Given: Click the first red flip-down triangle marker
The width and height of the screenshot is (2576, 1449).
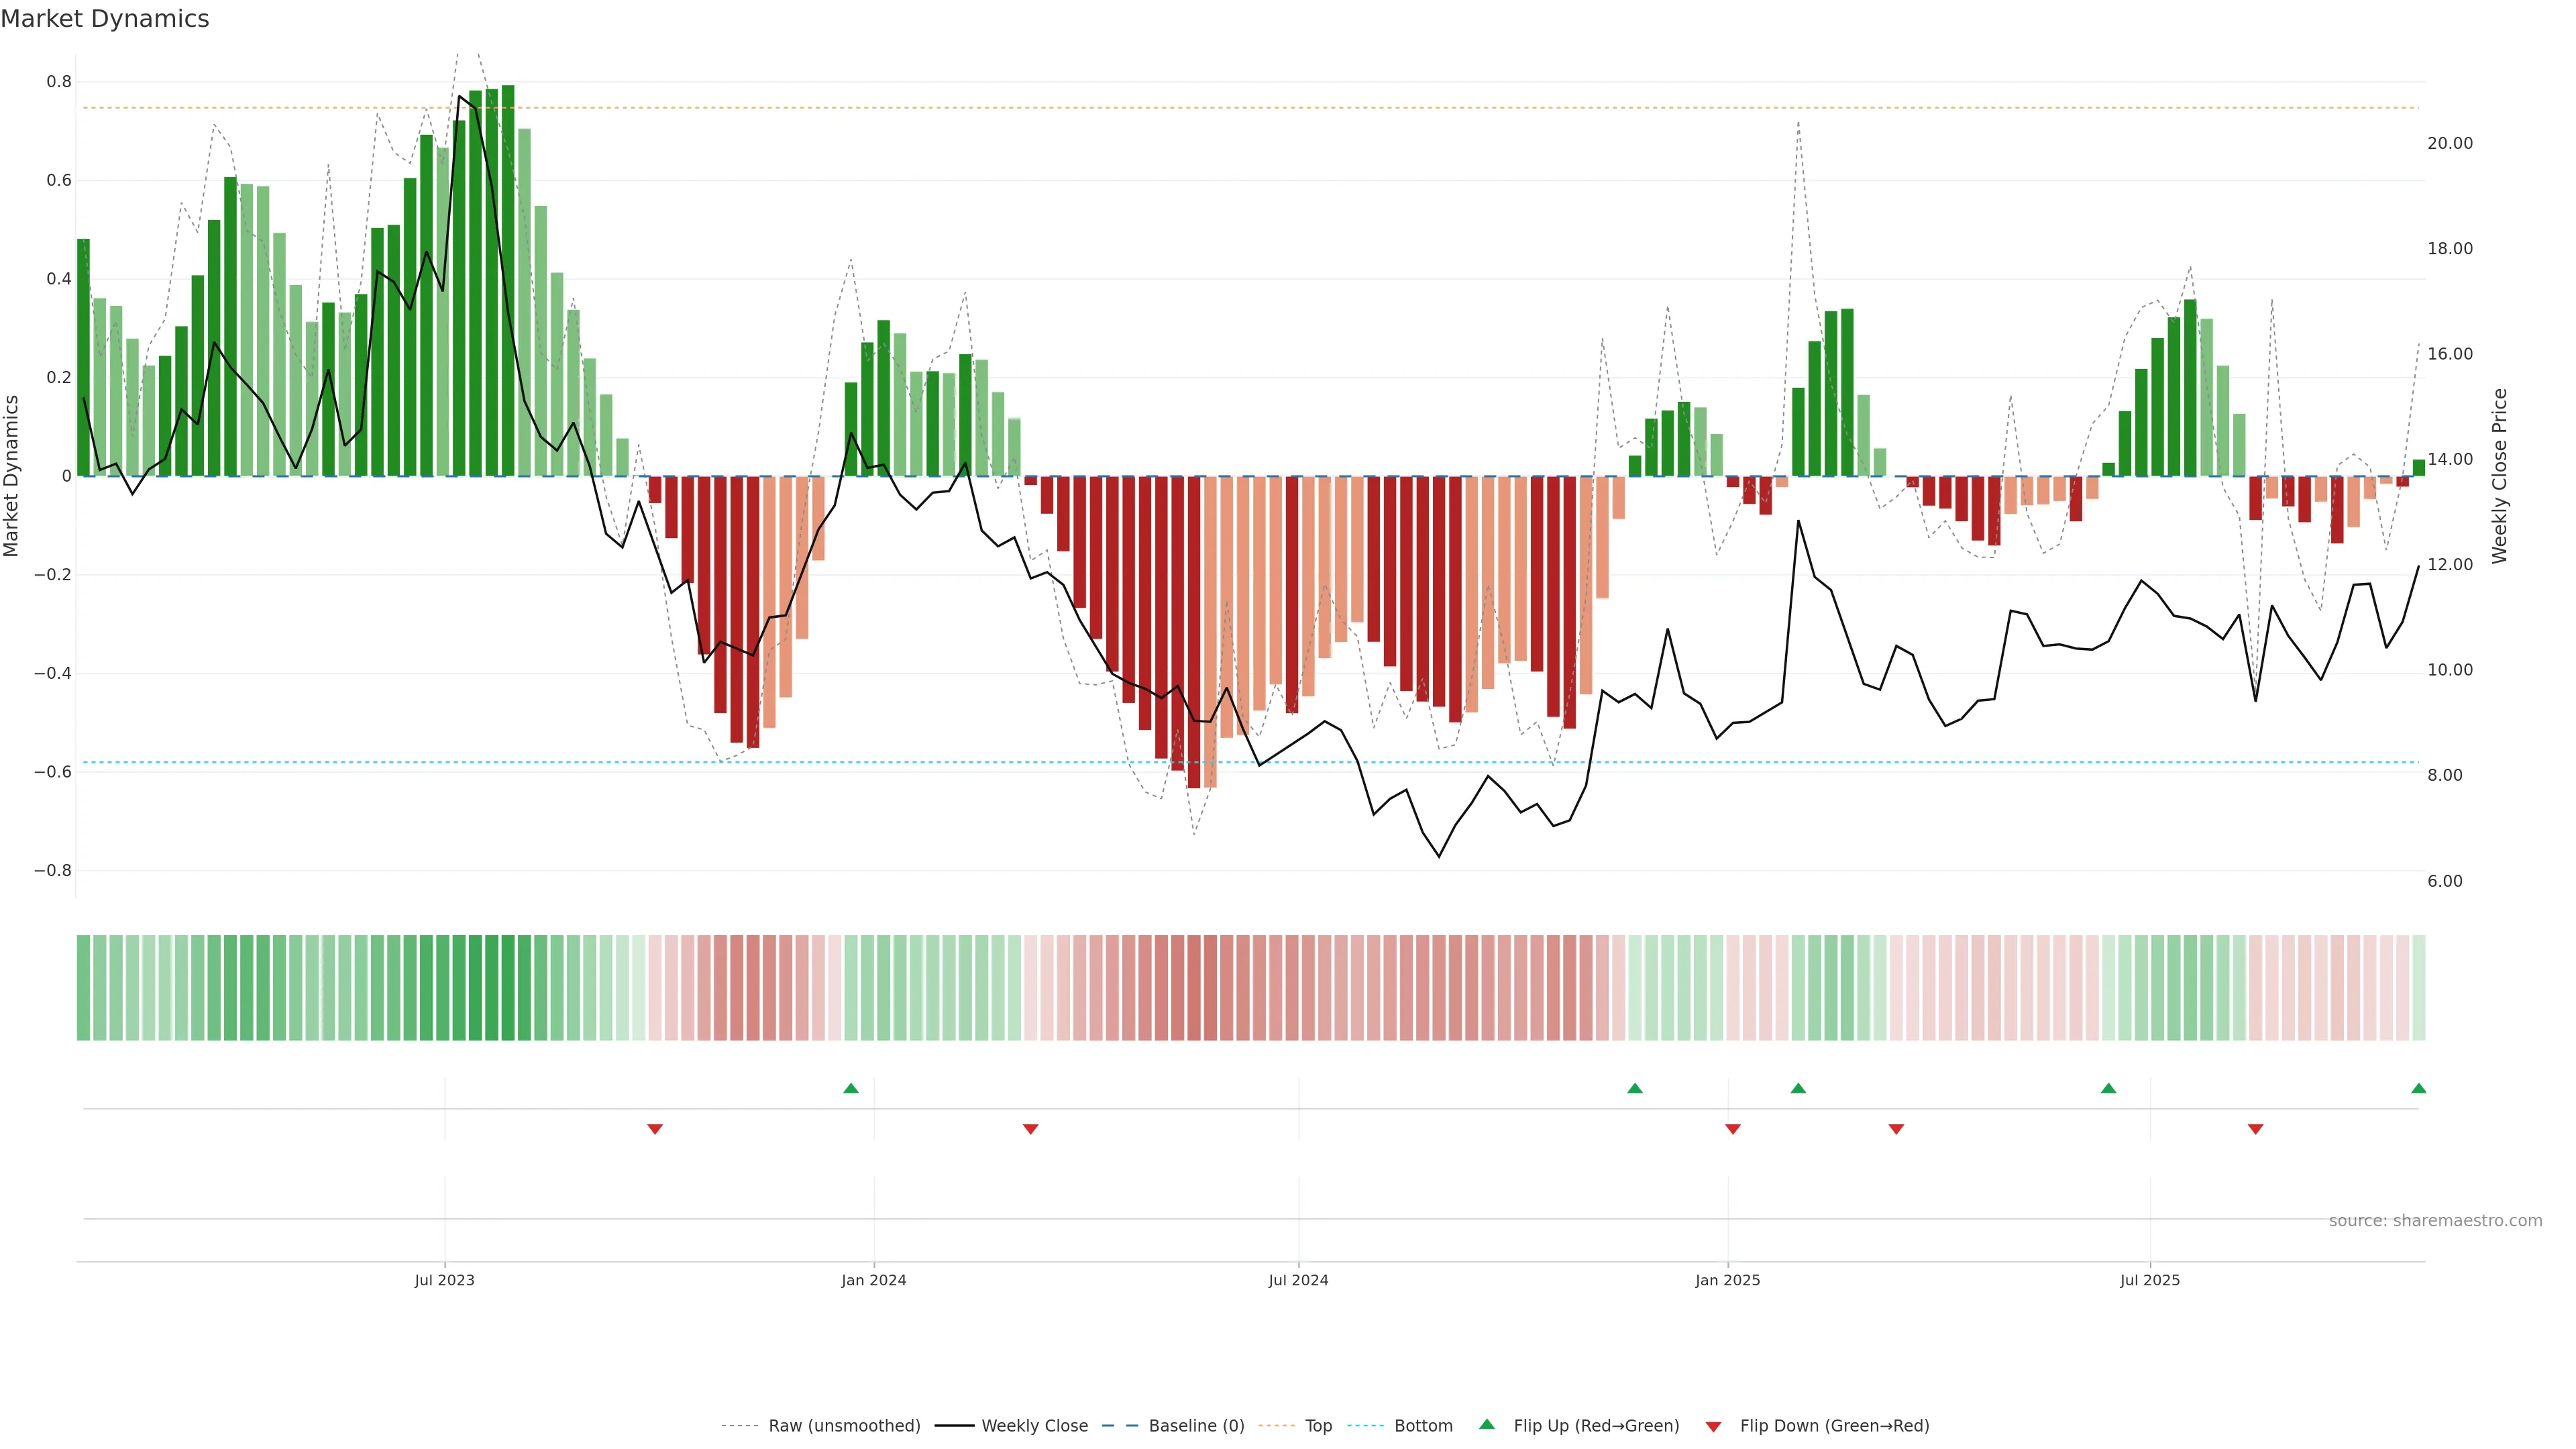Looking at the screenshot, I should 655,1129.
